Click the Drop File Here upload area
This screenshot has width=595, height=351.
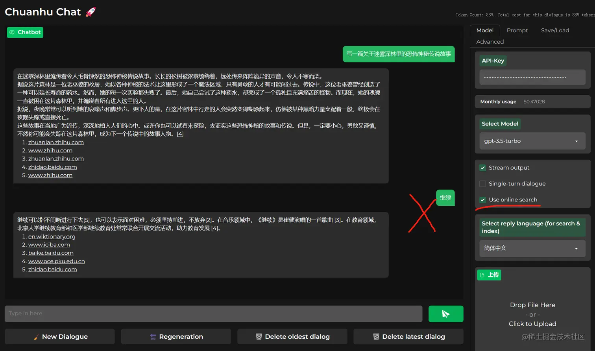[532, 314]
